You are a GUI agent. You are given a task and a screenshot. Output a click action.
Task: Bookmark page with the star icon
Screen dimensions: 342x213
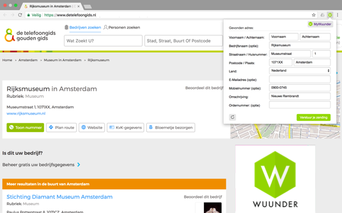pyautogui.click(x=314, y=15)
